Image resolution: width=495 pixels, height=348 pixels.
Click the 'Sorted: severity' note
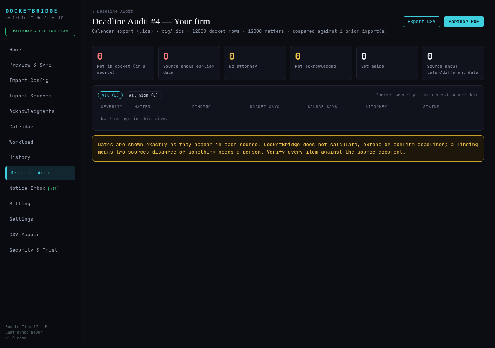[427, 95]
